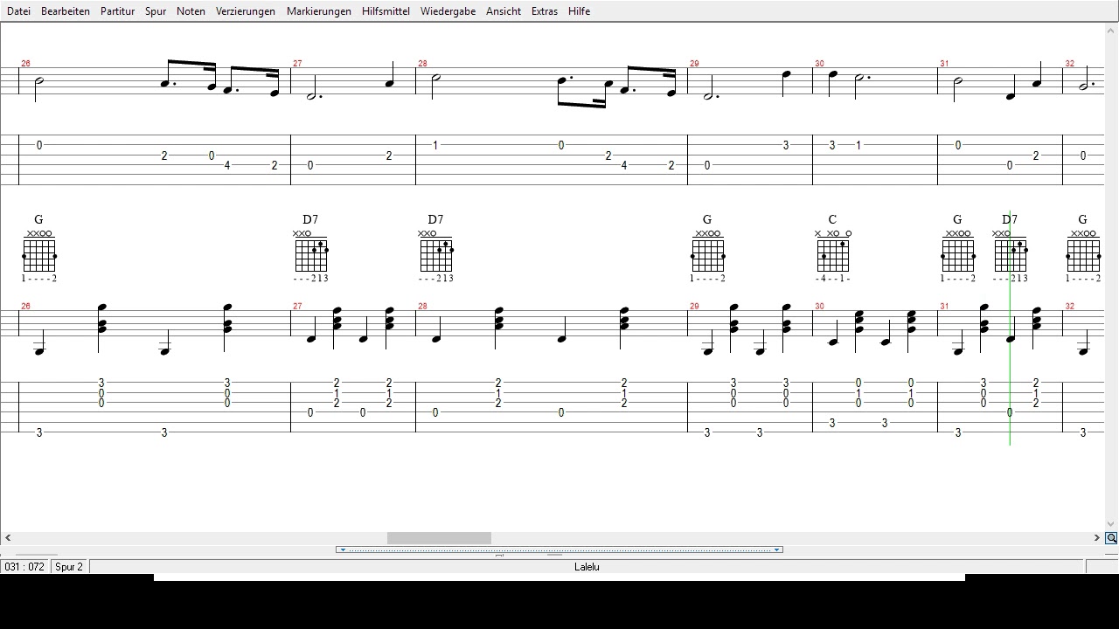Open the Datei menu

18,11
